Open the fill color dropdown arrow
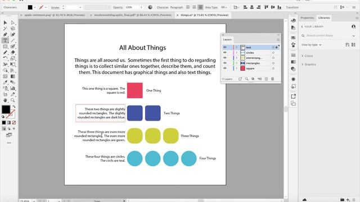The width and height of the screenshot is (360, 202). tap(35, 7)
